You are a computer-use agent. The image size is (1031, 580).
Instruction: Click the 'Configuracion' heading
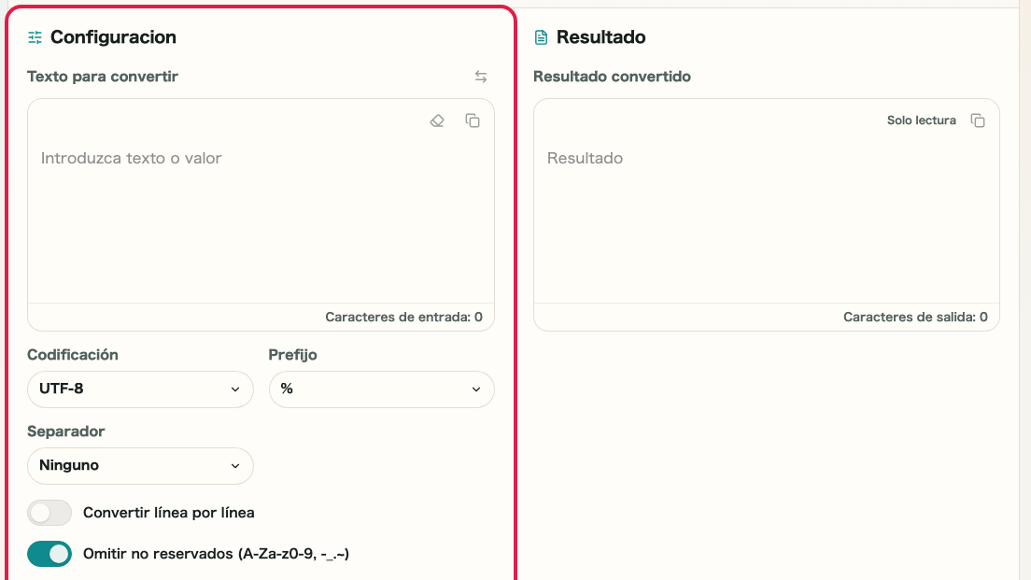(113, 36)
